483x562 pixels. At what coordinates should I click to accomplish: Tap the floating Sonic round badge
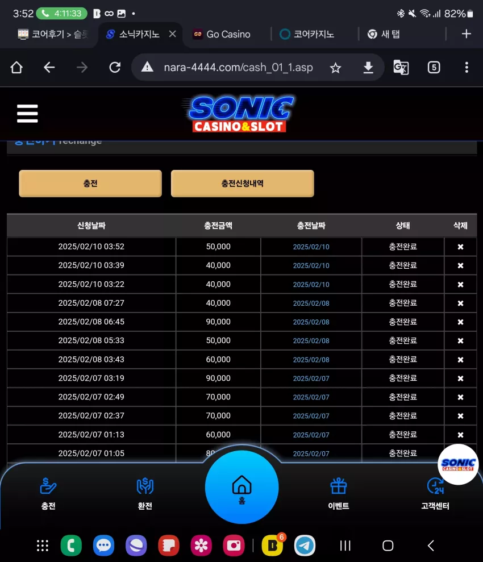click(x=458, y=464)
